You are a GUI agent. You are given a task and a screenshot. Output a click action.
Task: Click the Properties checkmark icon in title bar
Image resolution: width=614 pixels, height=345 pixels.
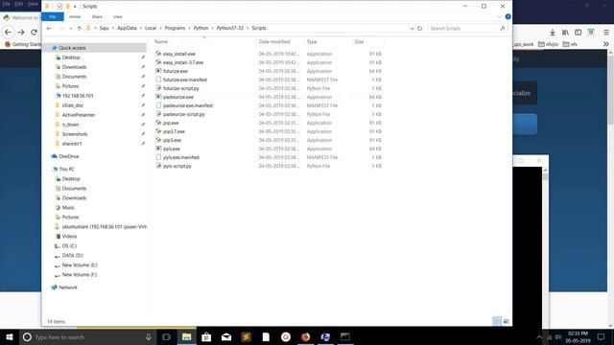[x=59, y=7]
